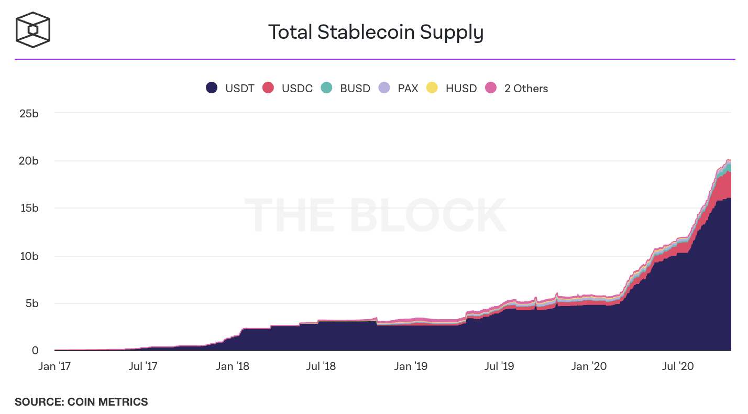This screenshot has height=414, width=748.
Task: Click the pink 2 Others legend dot
Action: [491, 88]
